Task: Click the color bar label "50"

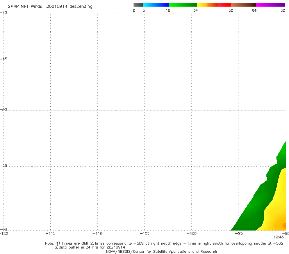Action: pos(231,10)
